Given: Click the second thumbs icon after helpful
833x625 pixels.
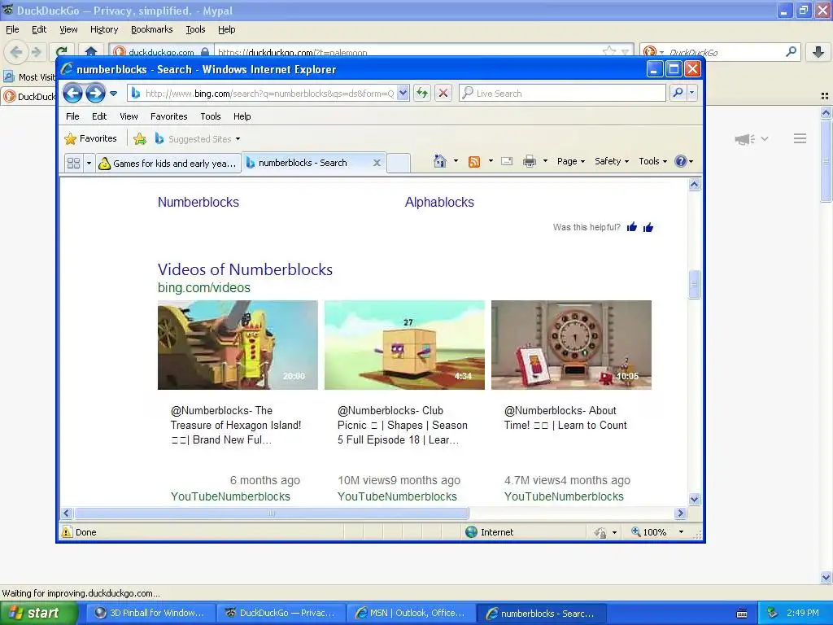Looking at the screenshot, I should click(x=648, y=228).
